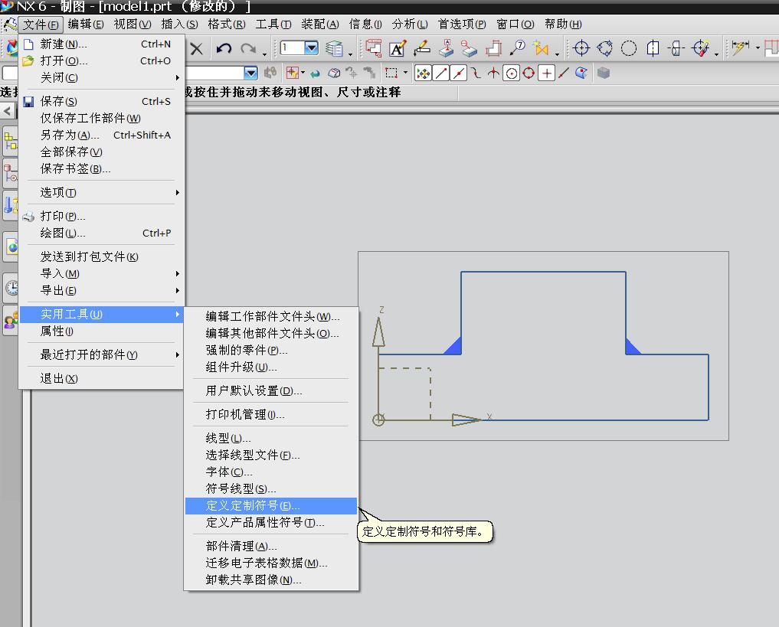779x627 pixels.
Task: Open the 视图(V) menu
Action: tap(133, 24)
